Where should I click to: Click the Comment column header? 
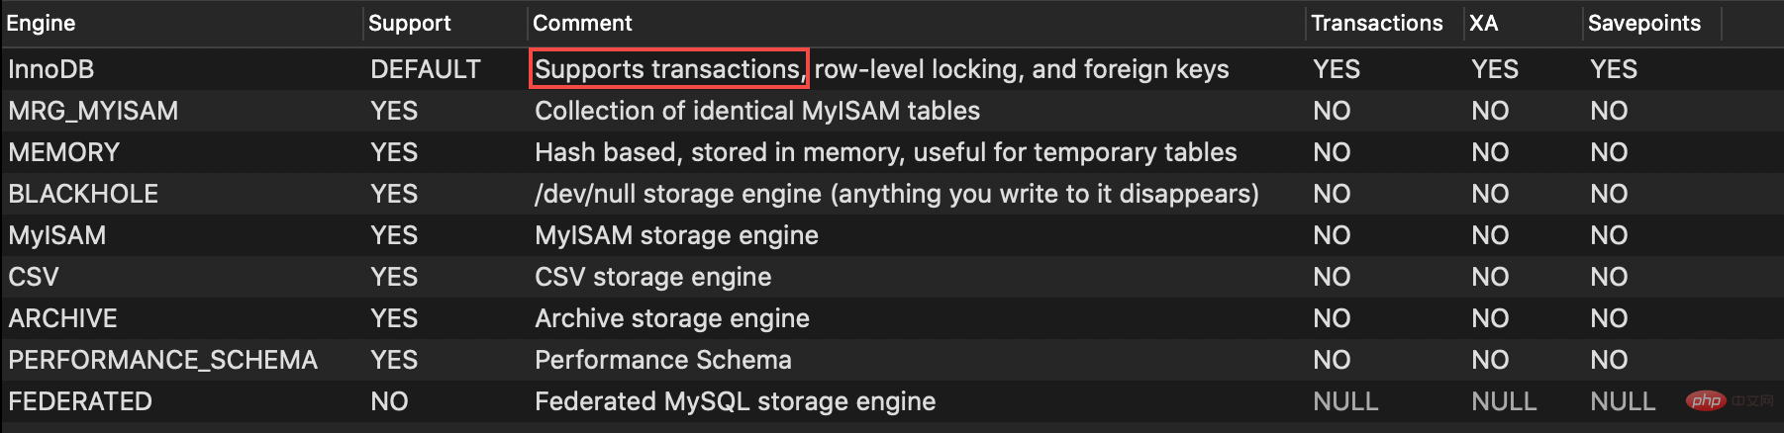582,23
